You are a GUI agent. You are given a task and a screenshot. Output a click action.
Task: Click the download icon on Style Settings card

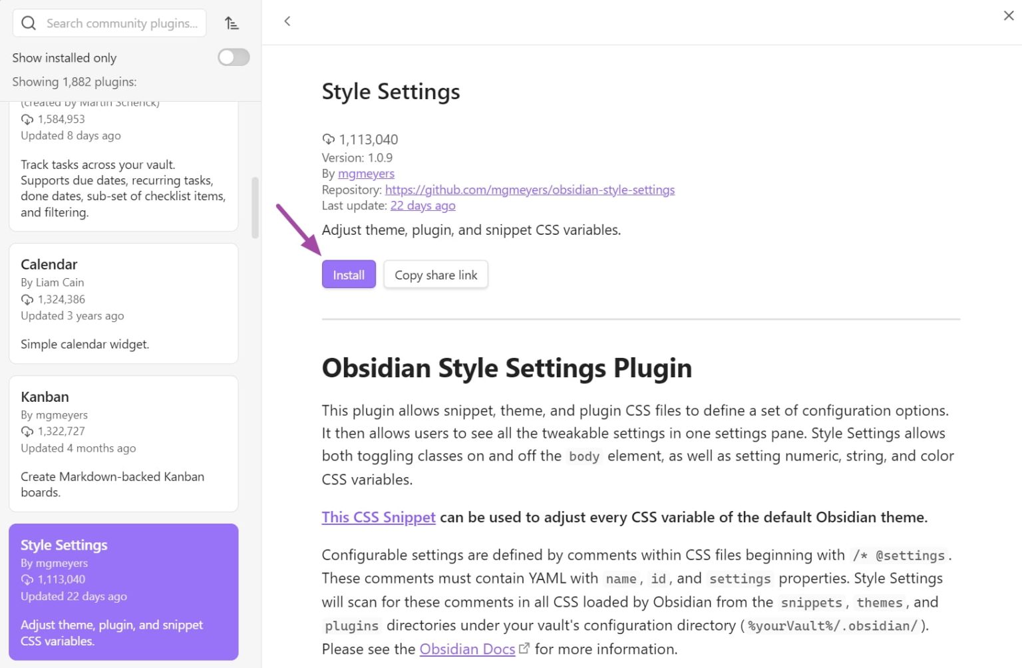pos(27,579)
